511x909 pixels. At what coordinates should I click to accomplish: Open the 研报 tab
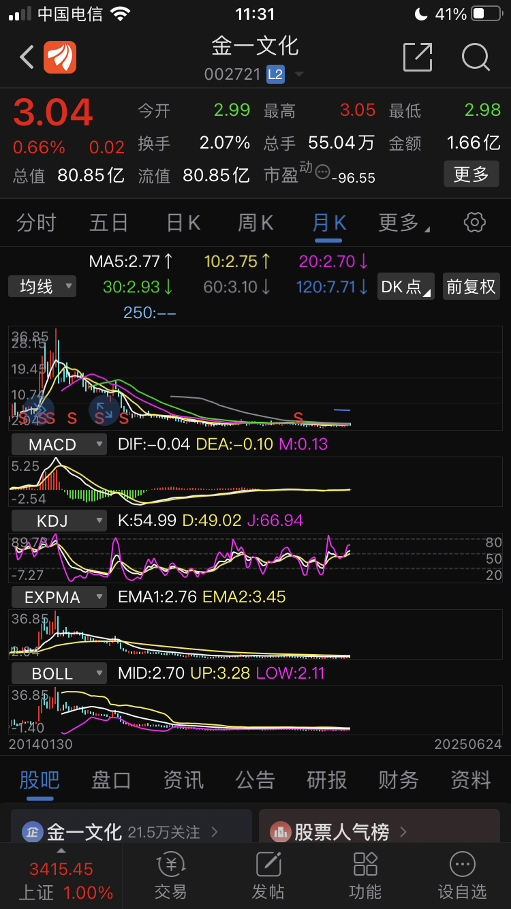pos(327,780)
